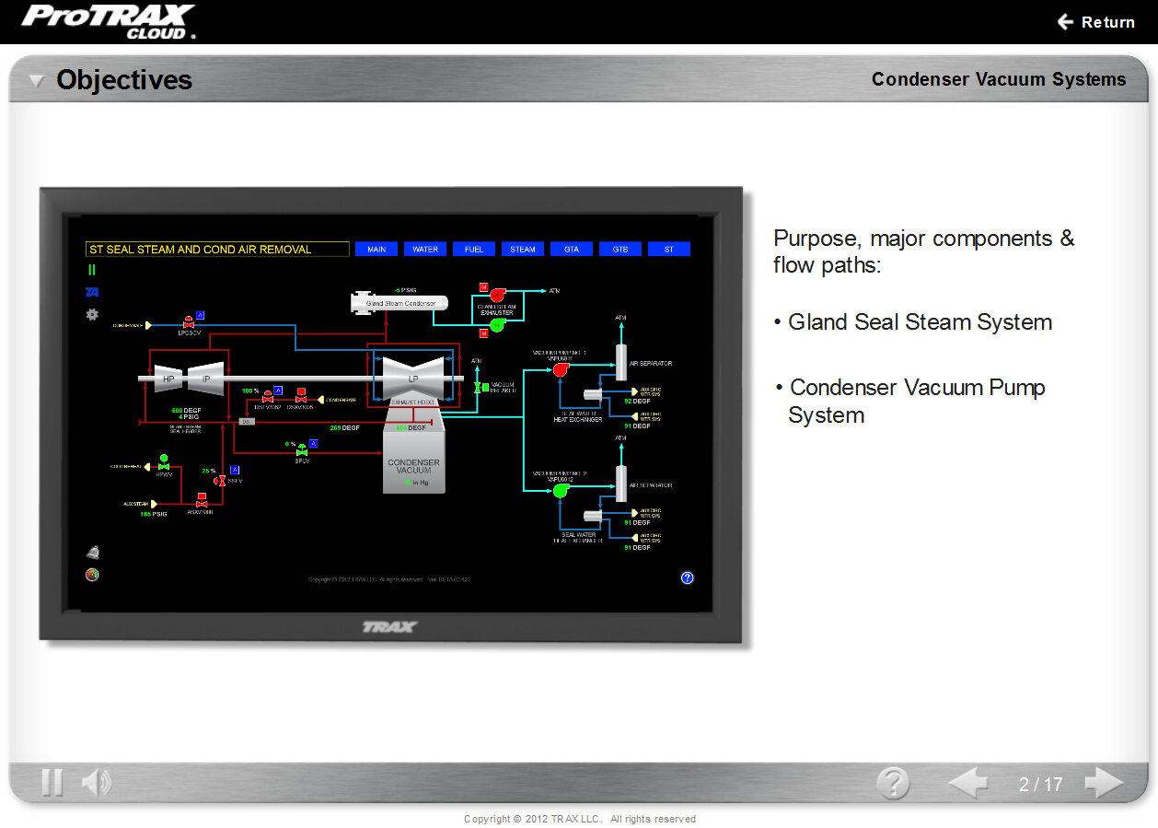The height and width of the screenshot is (828, 1158).
Task: Click the Return button at top right
Action: [x=1097, y=22]
